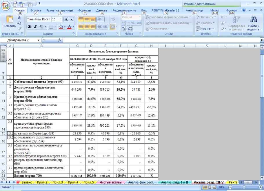264x191 pixels.
Task: Expand the Name Box dropdown
Action: click(38, 40)
